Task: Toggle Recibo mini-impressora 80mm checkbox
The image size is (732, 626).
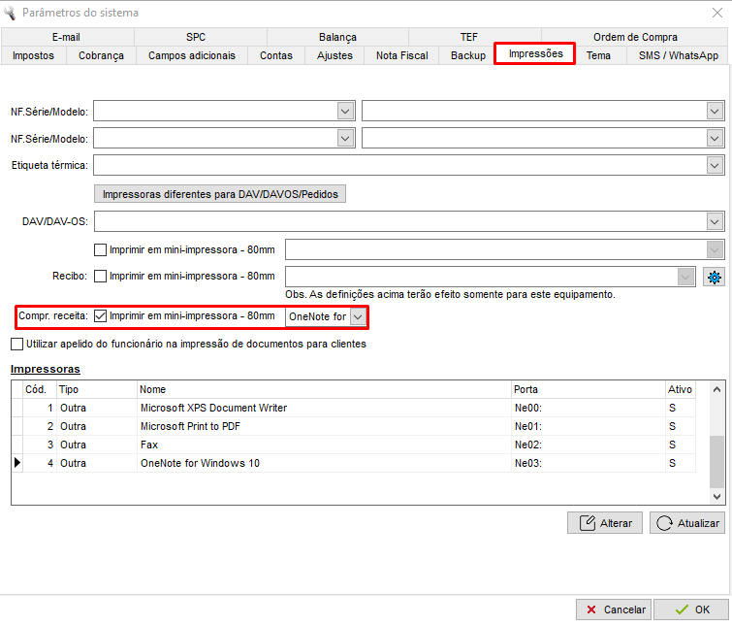Action: (x=100, y=277)
